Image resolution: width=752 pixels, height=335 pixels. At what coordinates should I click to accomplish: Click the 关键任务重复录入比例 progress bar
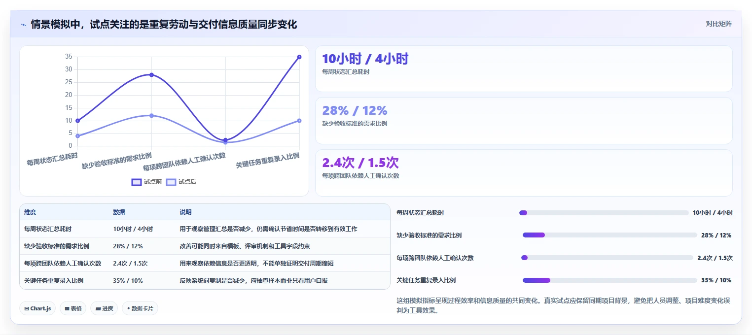click(609, 280)
